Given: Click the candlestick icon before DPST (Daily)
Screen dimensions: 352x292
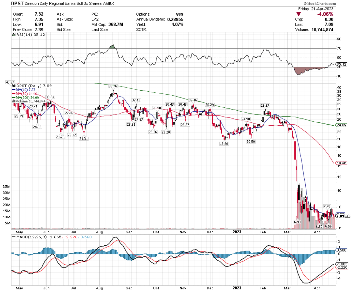Looking at the screenshot, I should [14, 86].
